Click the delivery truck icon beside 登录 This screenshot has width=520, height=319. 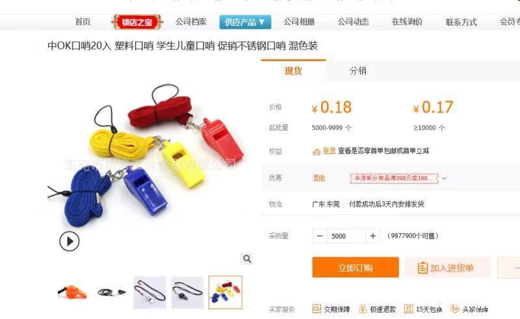[317, 151]
